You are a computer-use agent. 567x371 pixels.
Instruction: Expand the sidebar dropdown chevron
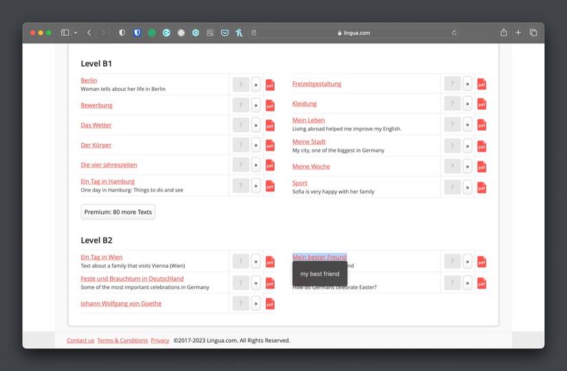coord(76,33)
